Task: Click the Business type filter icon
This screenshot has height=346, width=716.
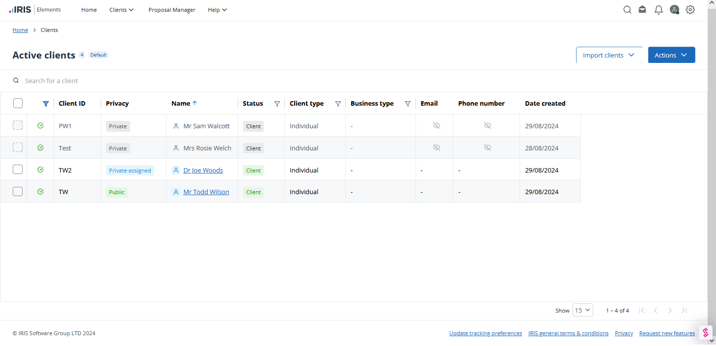Action: pos(408,104)
